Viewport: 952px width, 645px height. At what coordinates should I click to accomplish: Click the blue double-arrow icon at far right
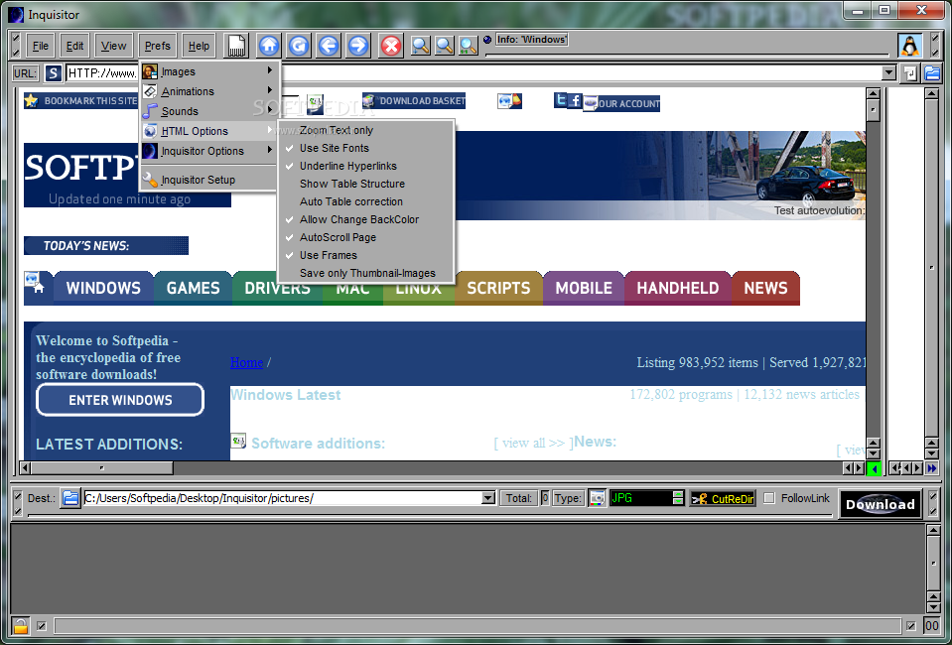pyautogui.click(x=932, y=468)
